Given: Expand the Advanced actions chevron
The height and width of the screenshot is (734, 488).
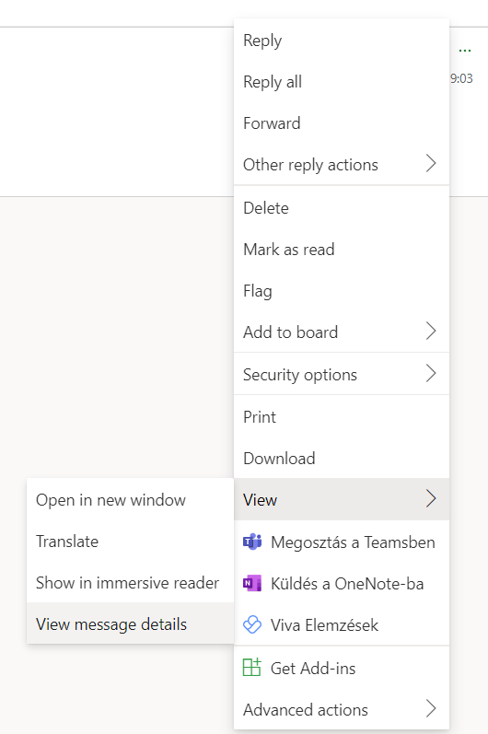Looking at the screenshot, I should coord(431,709).
